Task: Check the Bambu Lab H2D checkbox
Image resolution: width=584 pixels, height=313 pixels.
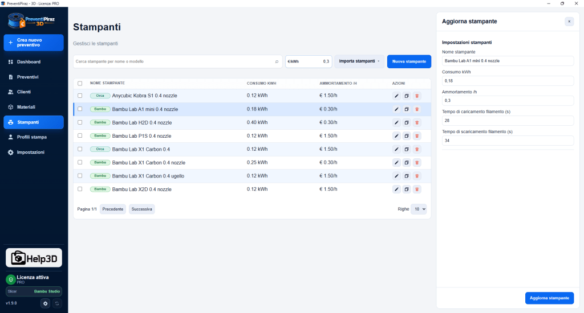Action: [80, 122]
